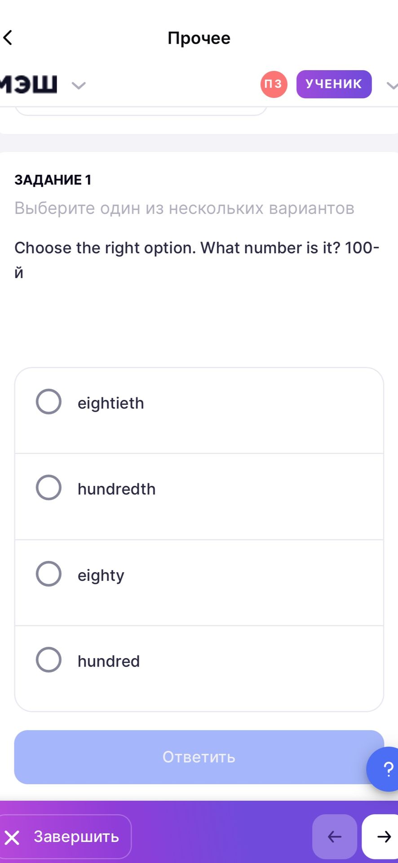Go to previous task left arrow
This screenshot has height=863, width=398.
coord(335,836)
